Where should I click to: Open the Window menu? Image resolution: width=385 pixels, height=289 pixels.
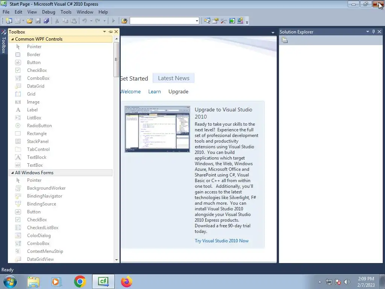point(85,12)
